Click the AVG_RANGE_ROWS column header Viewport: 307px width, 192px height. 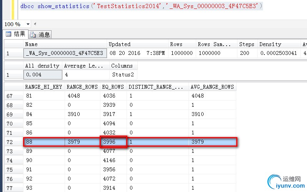point(212,87)
